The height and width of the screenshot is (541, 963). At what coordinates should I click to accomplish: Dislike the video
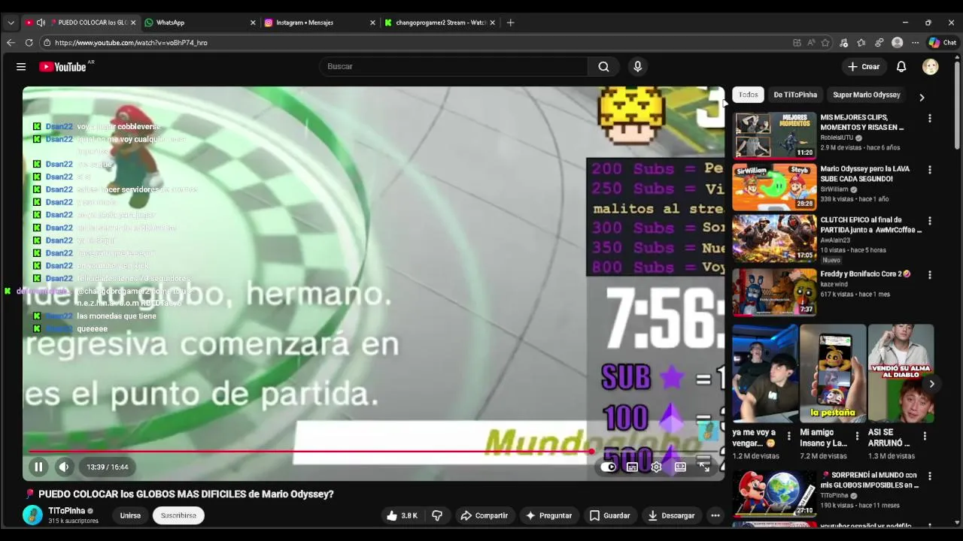click(x=437, y=515)
